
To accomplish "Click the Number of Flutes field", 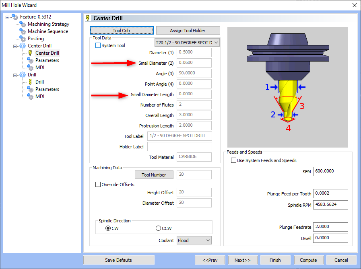I will (194, 105).
